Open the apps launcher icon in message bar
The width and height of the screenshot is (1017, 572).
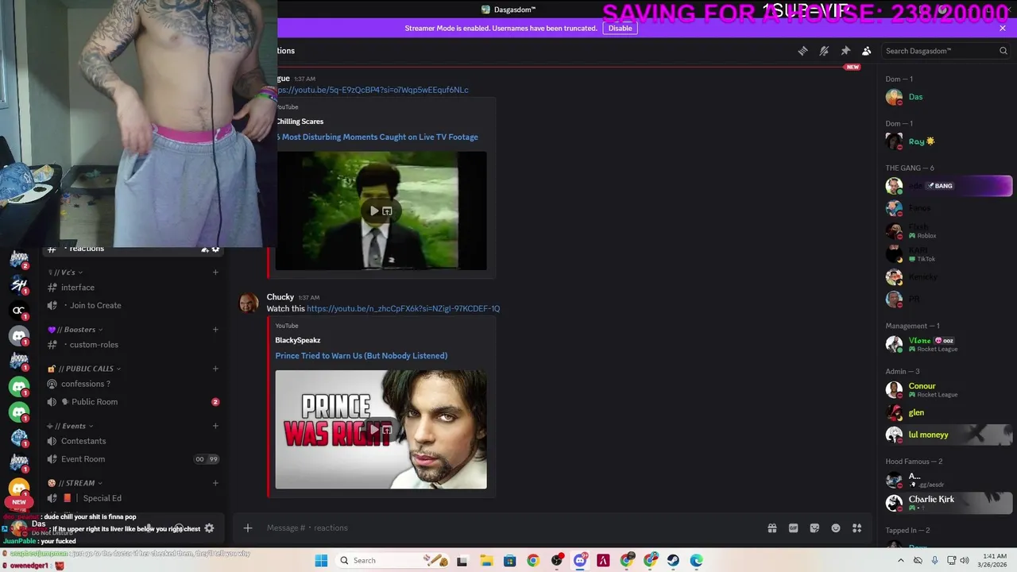coord(857,528)
